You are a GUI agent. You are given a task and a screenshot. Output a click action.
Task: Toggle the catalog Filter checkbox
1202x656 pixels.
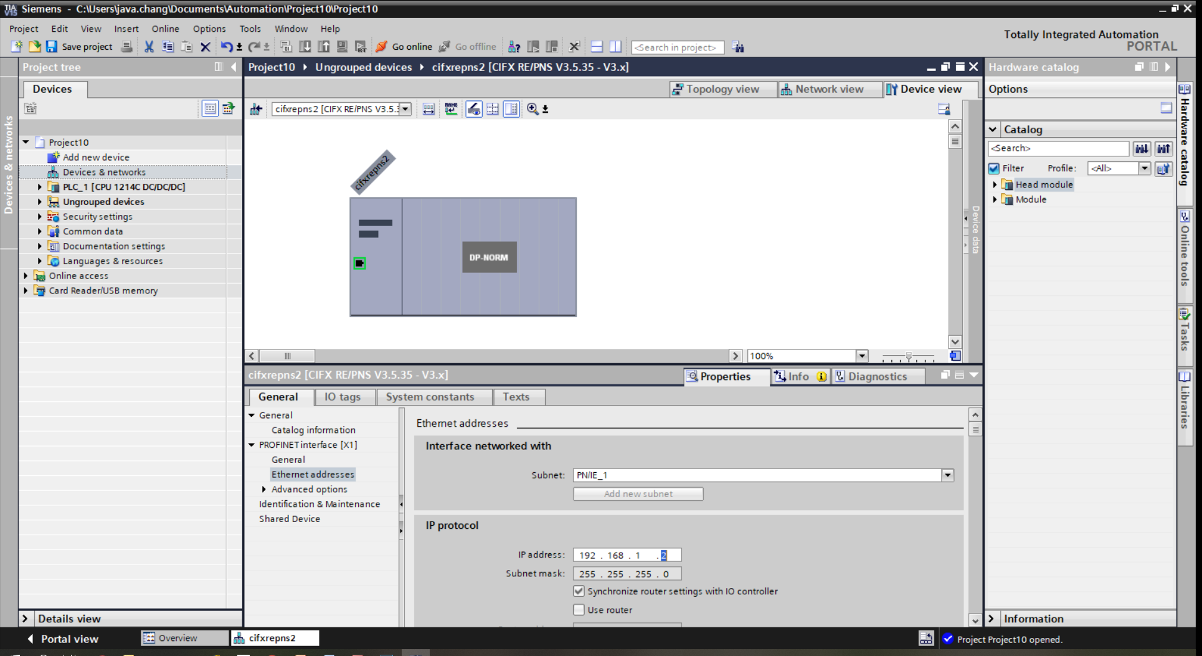[x=994, y=168]
